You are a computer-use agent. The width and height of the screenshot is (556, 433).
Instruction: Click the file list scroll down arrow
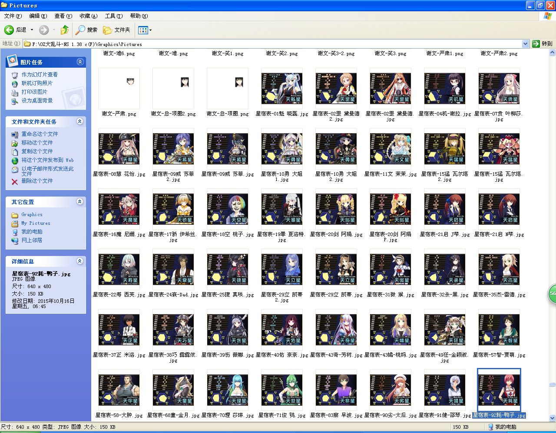552,418
